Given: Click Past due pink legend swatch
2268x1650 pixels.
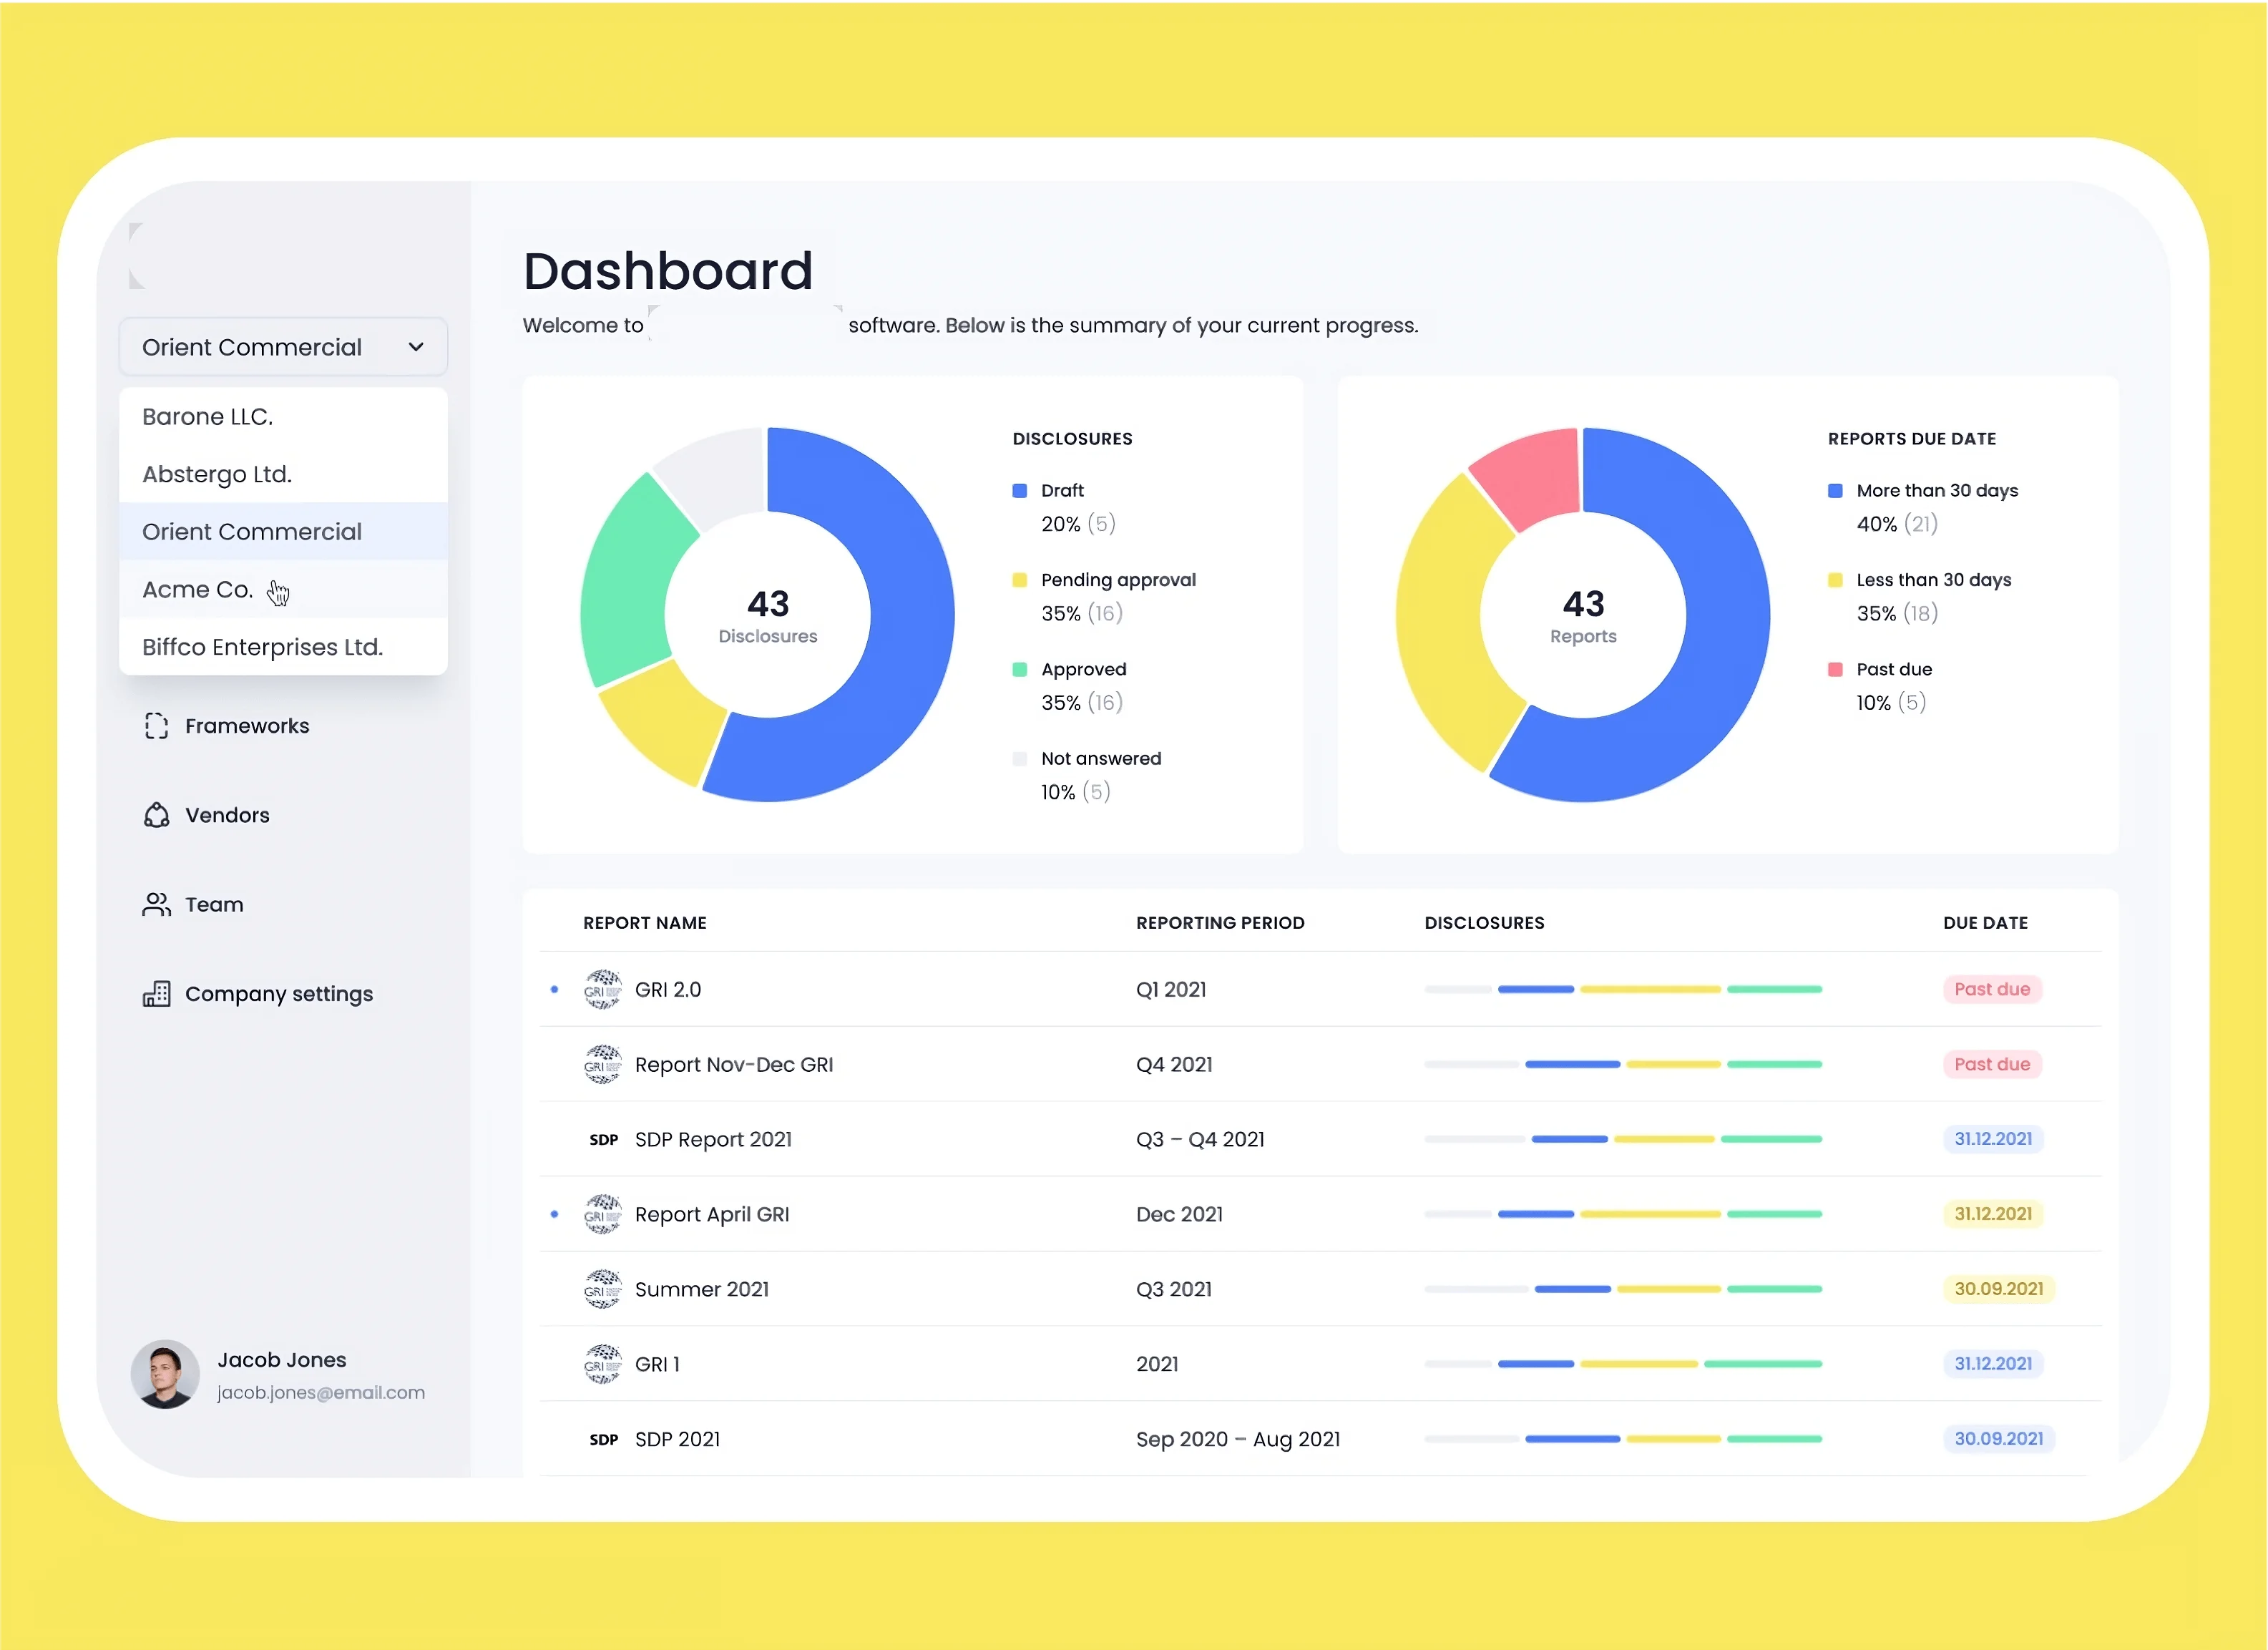Looking at the screenshot, I should [1835, 670].
